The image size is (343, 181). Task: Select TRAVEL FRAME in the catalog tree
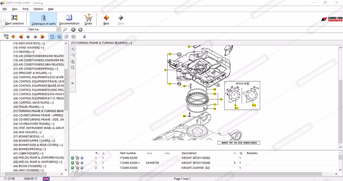point(28,107)
